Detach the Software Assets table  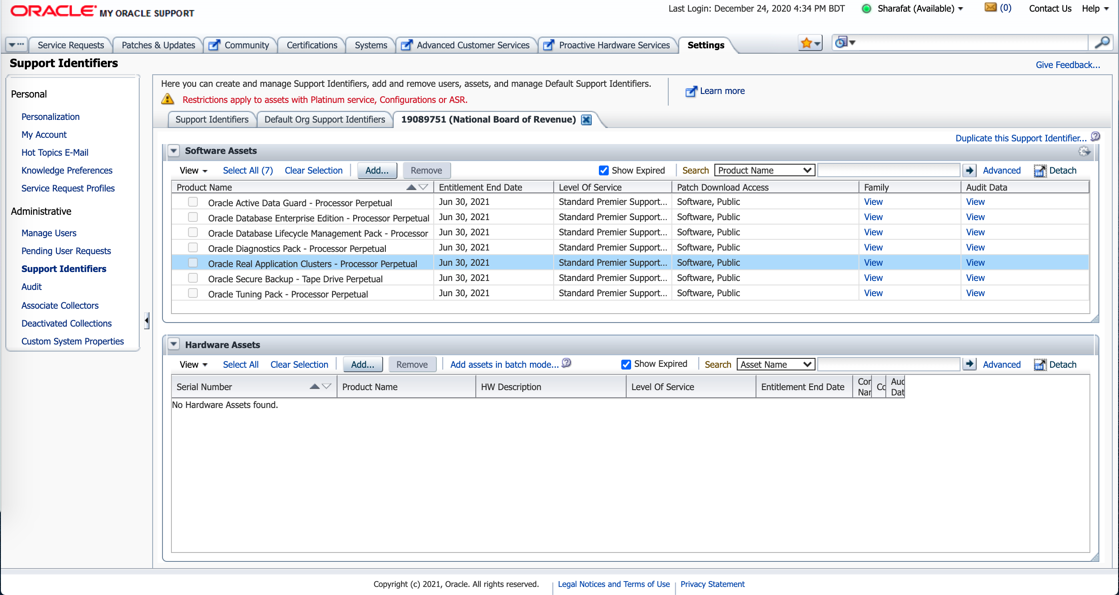tap(1055, 170)
